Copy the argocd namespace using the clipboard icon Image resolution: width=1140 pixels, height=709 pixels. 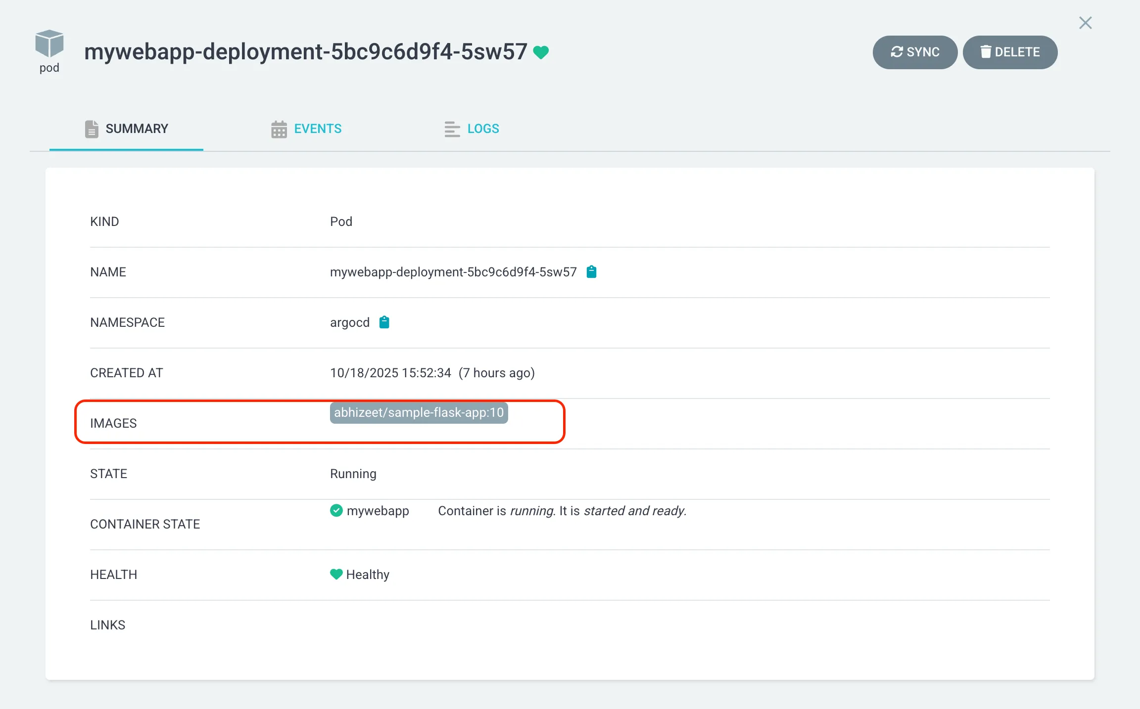(x=384, y=322)
